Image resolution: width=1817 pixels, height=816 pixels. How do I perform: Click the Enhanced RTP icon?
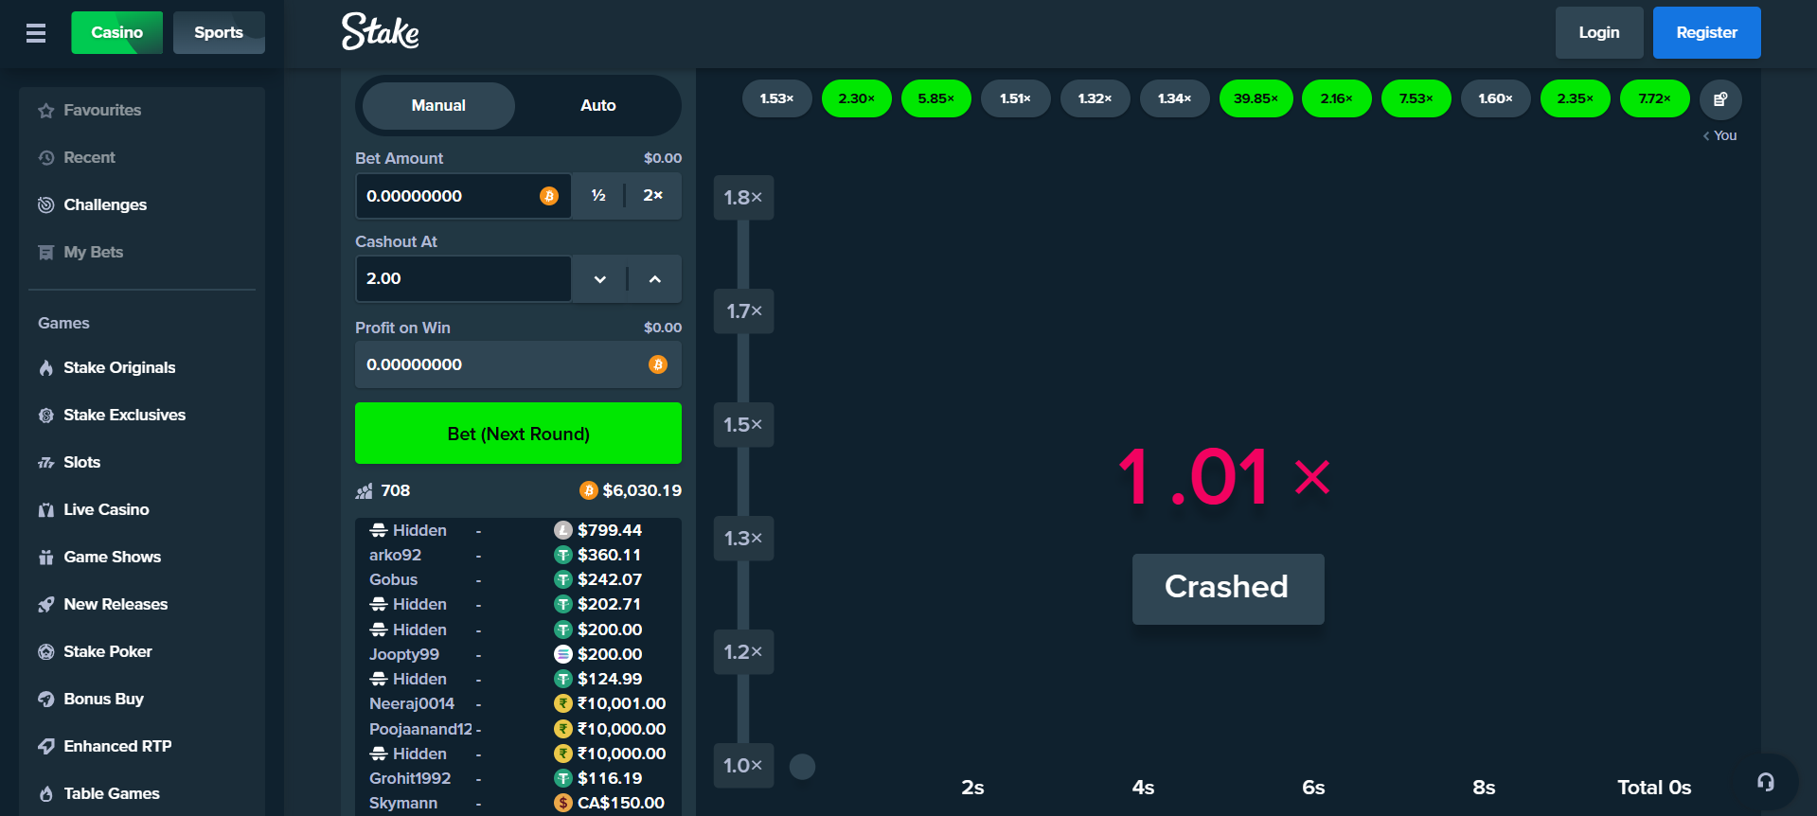pos(45,747)
